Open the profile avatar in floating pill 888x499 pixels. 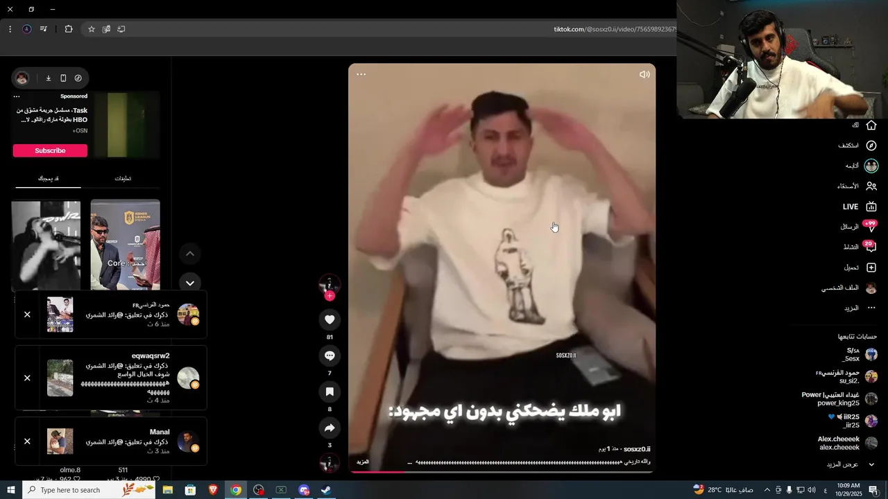pyautogui.click(x=22, y=78)
